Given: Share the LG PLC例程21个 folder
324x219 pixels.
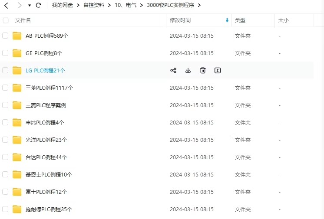Looking at the screenshot, I should [x=173, y=70].
